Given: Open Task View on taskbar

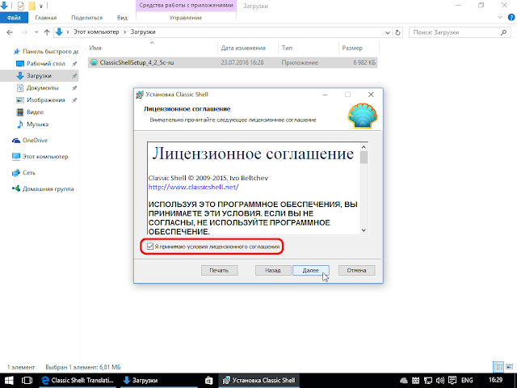Looking at the screenshot, I should [27, 381].
